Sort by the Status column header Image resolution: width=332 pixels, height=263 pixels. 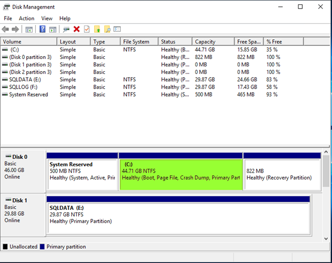pyautogui.click(x=176, y=41)
